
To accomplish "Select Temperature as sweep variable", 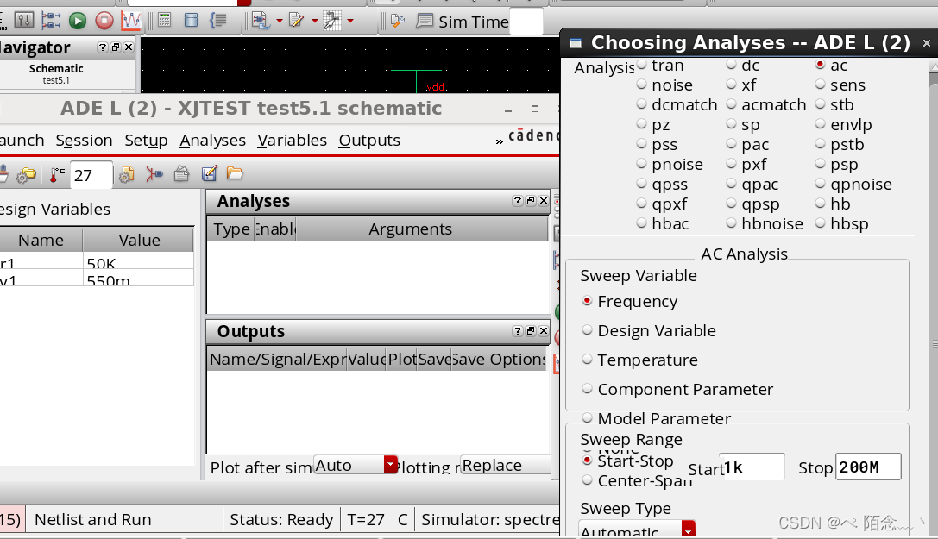I will tap(587, 359).
